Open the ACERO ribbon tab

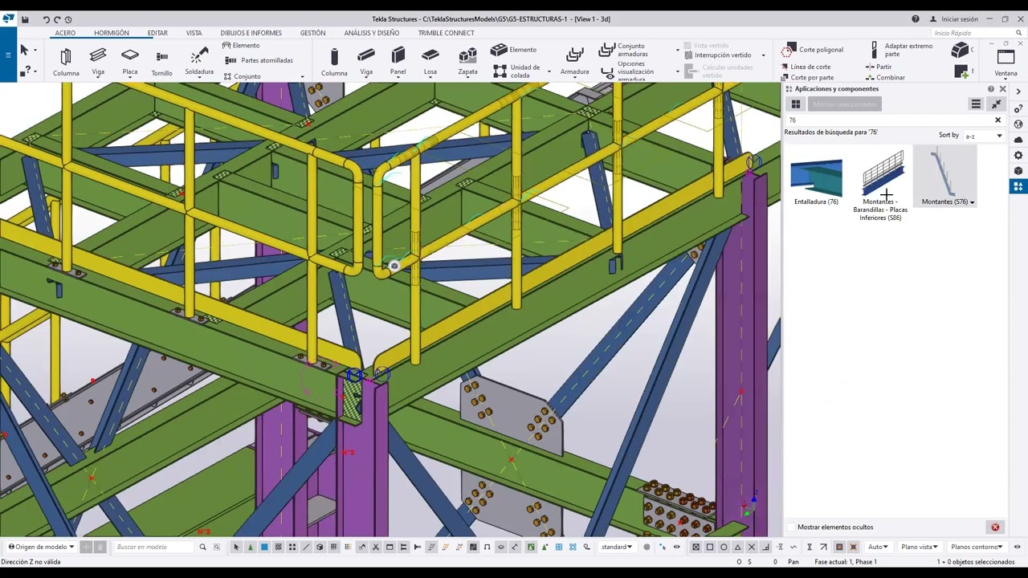[65, 33]
